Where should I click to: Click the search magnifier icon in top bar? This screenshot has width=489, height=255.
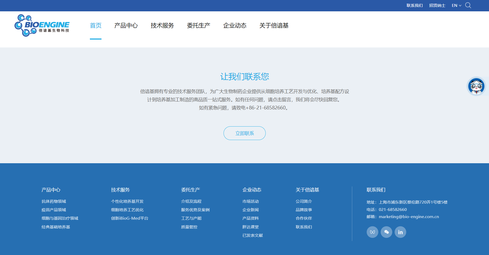click(468, 6)
